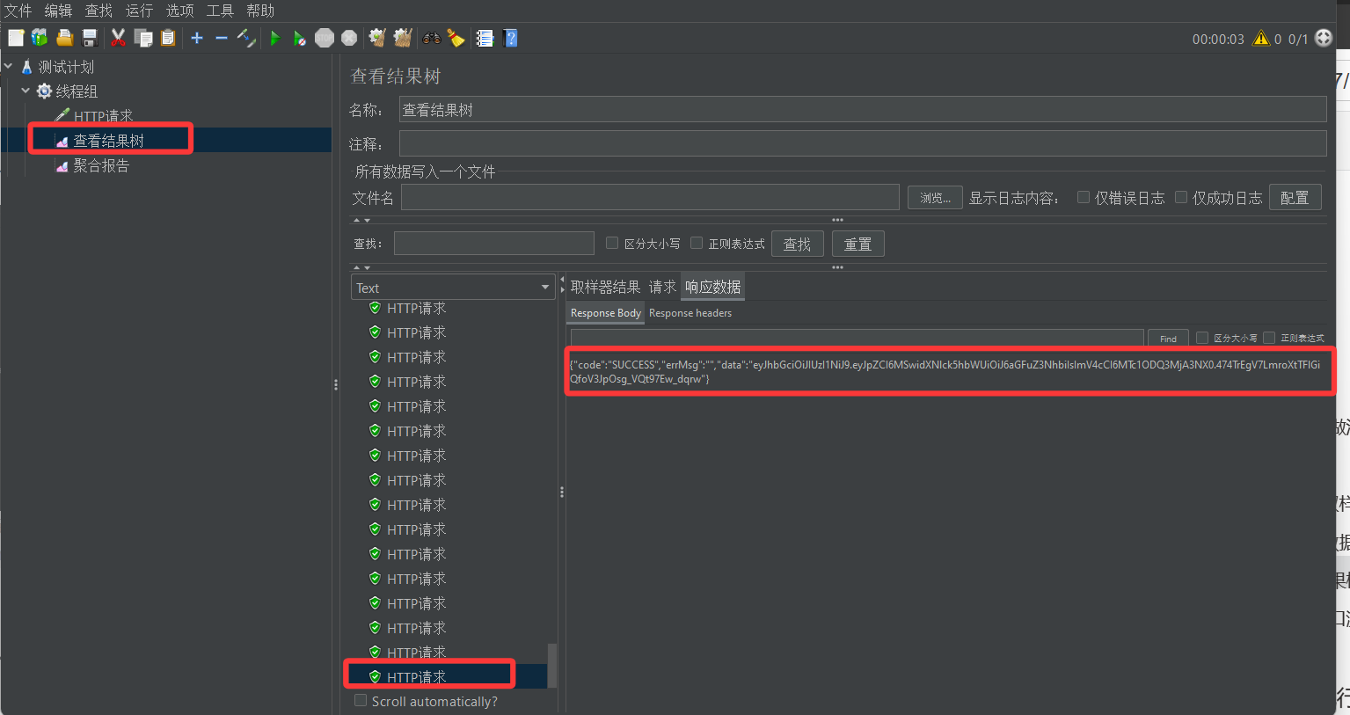Click Start no pauses icon
The width and height of the screenshot is (1350, 715).
[300, 38]
